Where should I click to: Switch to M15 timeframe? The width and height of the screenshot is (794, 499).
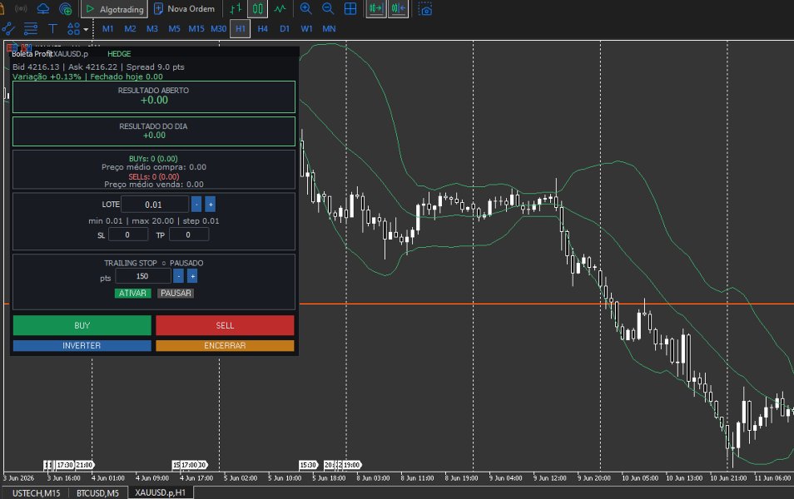(196, 29)
